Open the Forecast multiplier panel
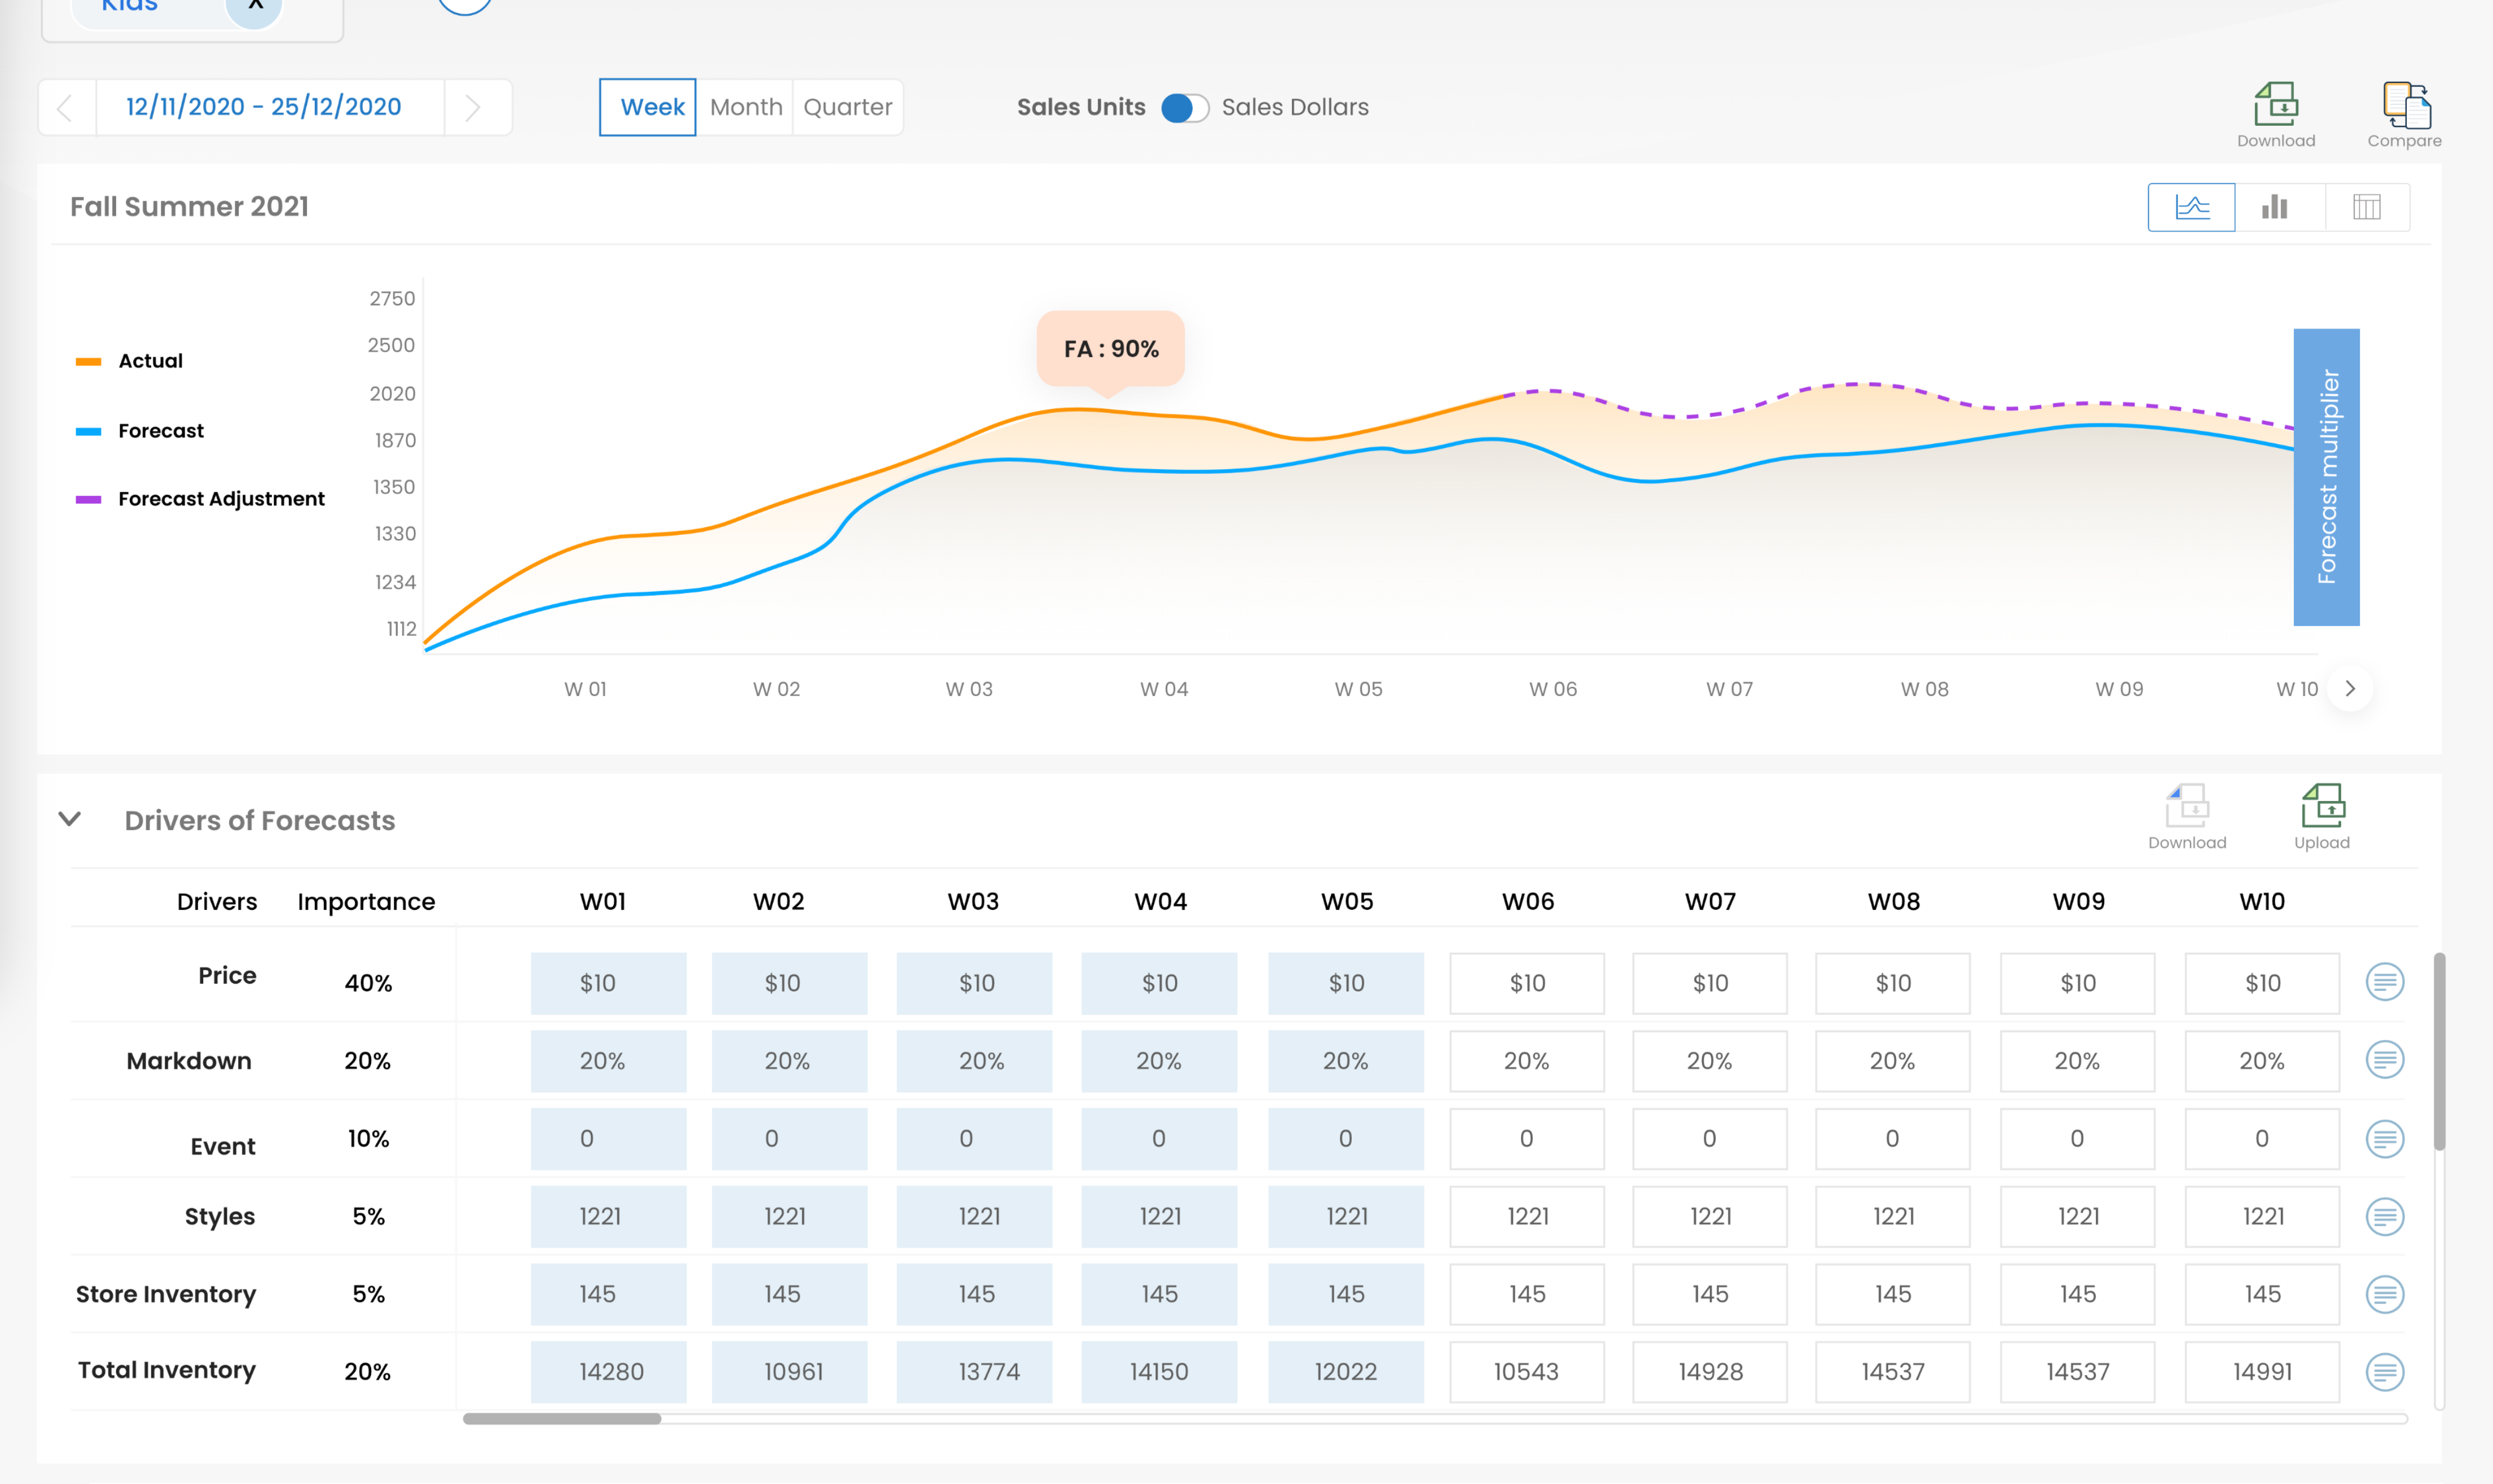Image resolution: width=2493 pixels, height=1484 pixels. 2326,477
